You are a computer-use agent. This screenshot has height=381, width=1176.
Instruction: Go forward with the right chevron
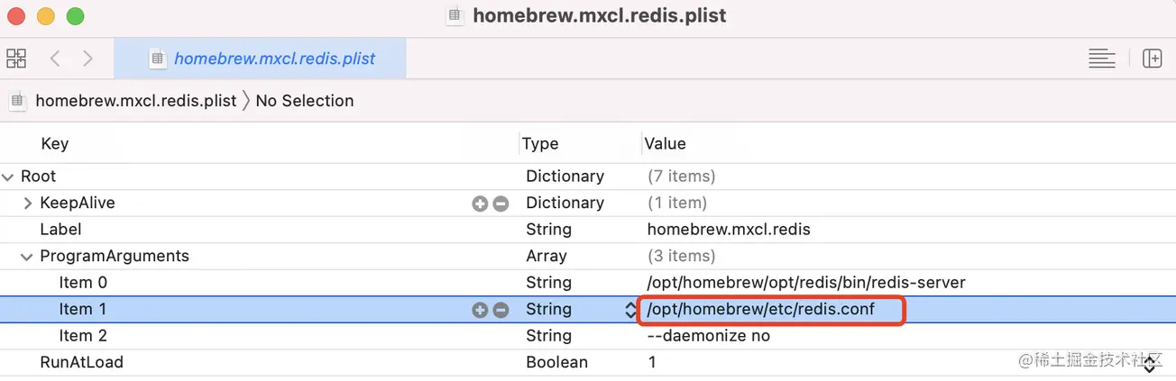tap(87, 59)
